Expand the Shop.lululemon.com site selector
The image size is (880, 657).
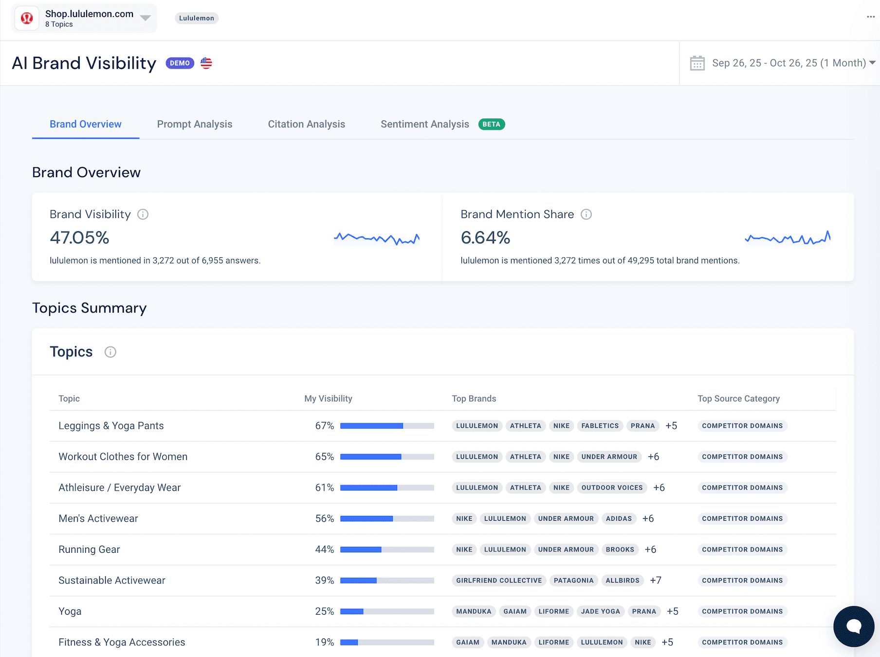(x=145, y=18)
